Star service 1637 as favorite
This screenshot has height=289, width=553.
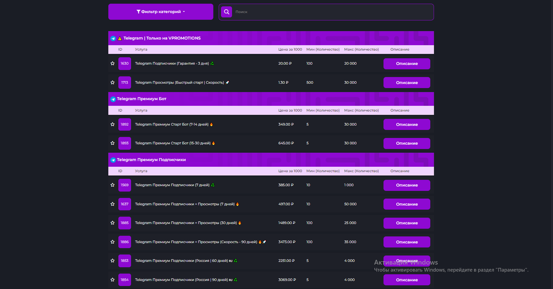click(112, 204)
